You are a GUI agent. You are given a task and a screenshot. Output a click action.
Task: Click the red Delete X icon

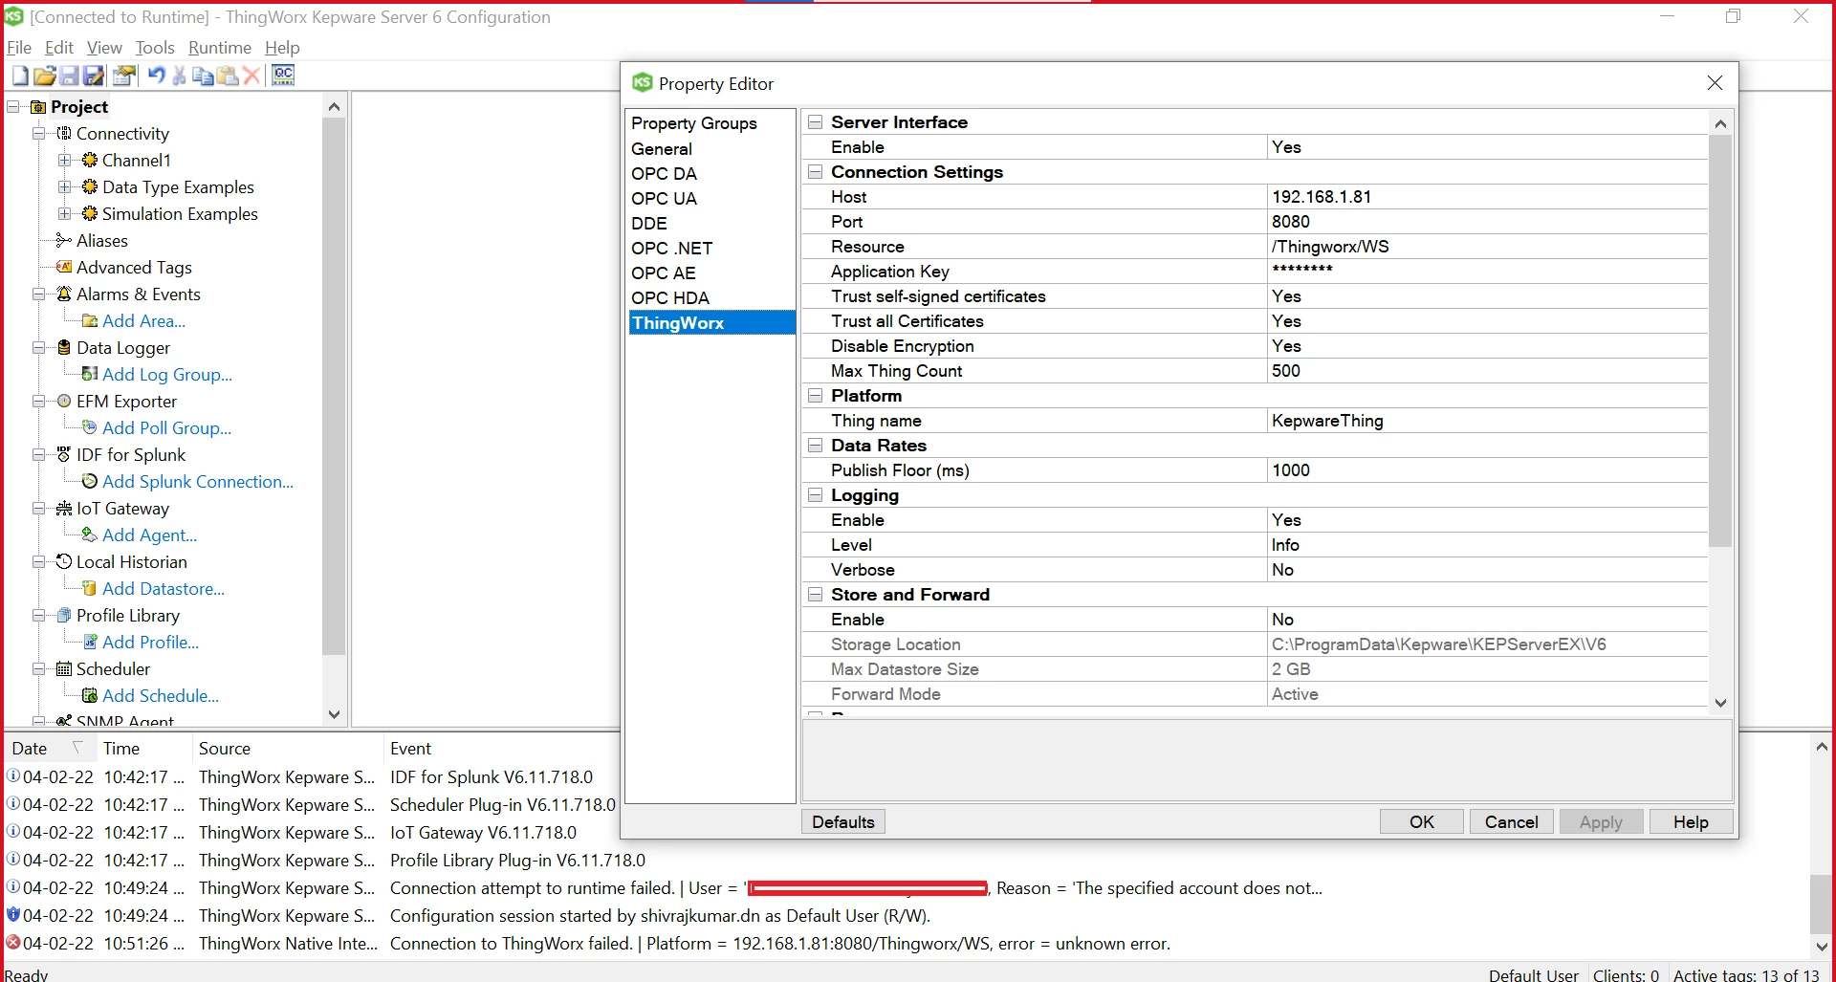click(x=251, y=76)
